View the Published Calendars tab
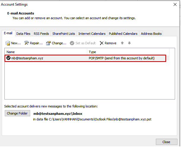181x152 pixels. pos(123,34)
